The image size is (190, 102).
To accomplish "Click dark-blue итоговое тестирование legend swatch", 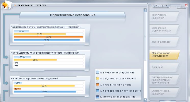I will [x=97, y=97].
